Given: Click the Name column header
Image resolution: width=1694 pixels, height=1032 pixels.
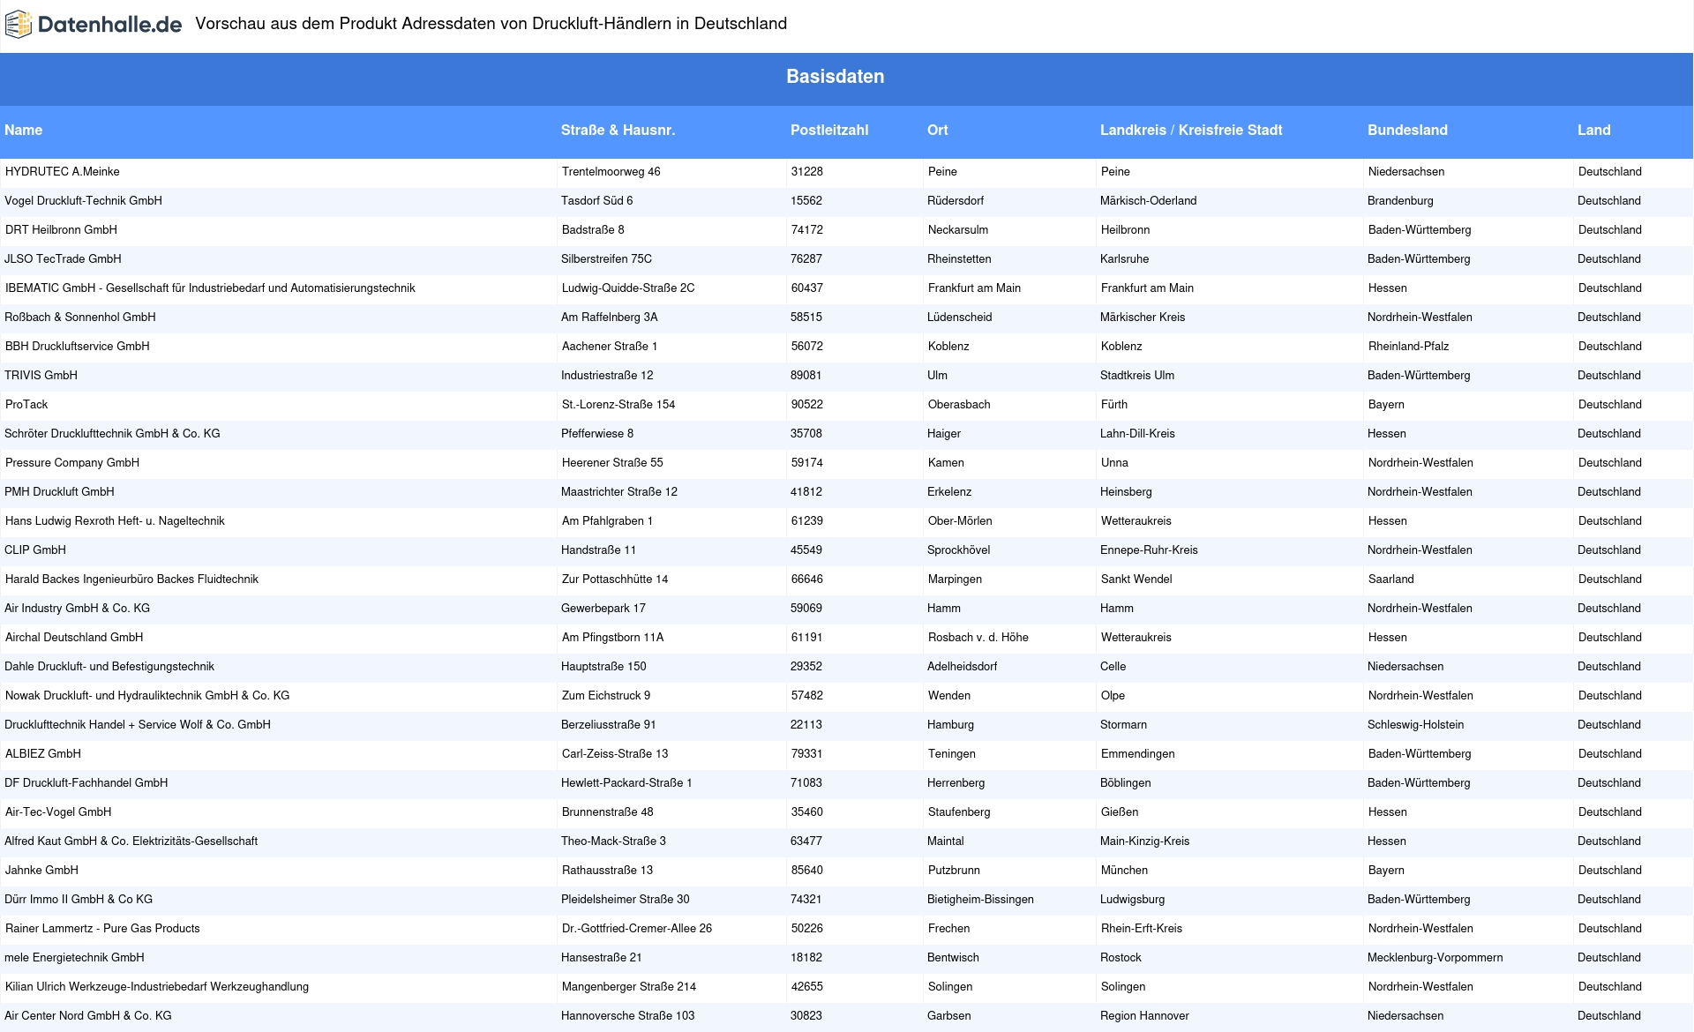Looking at the screenshot, I should pos(24,131).
